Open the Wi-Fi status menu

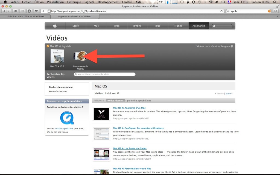pyautogui.click(x=211, y=2)
